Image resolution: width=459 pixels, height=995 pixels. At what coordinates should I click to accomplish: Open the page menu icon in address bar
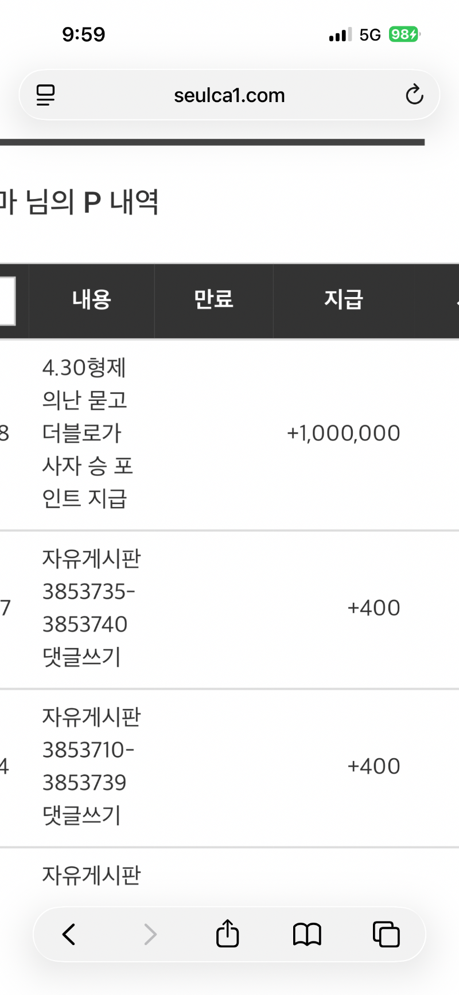[x=46, y=95]
